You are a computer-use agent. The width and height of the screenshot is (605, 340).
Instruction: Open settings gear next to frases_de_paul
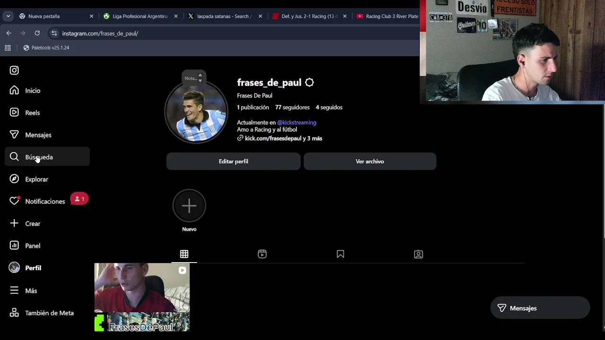309,83
